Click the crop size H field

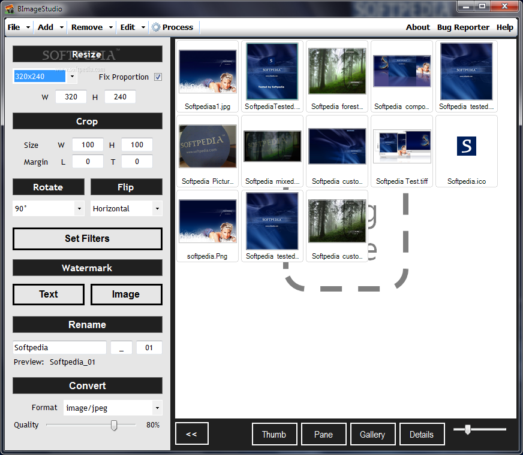point(137,145)
